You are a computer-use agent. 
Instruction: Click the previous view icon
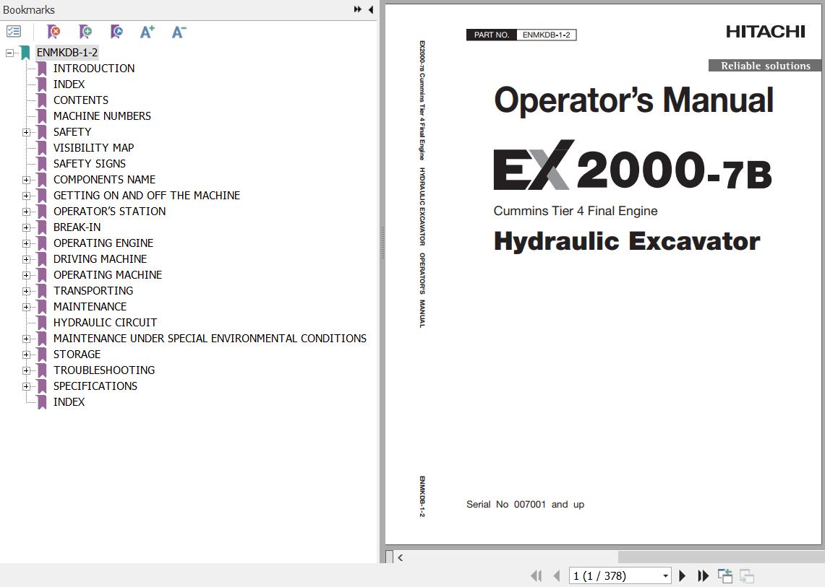[724, 575]
